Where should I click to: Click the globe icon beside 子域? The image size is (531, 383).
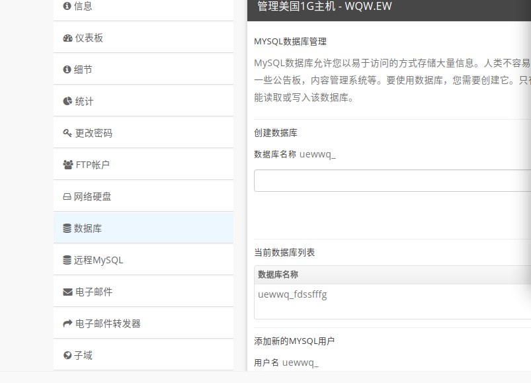coord(67,355)
